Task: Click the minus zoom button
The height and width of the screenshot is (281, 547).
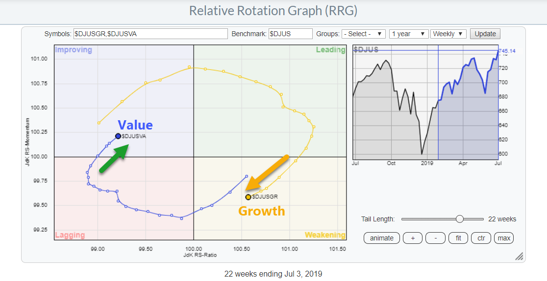Action: pos(435,238)
